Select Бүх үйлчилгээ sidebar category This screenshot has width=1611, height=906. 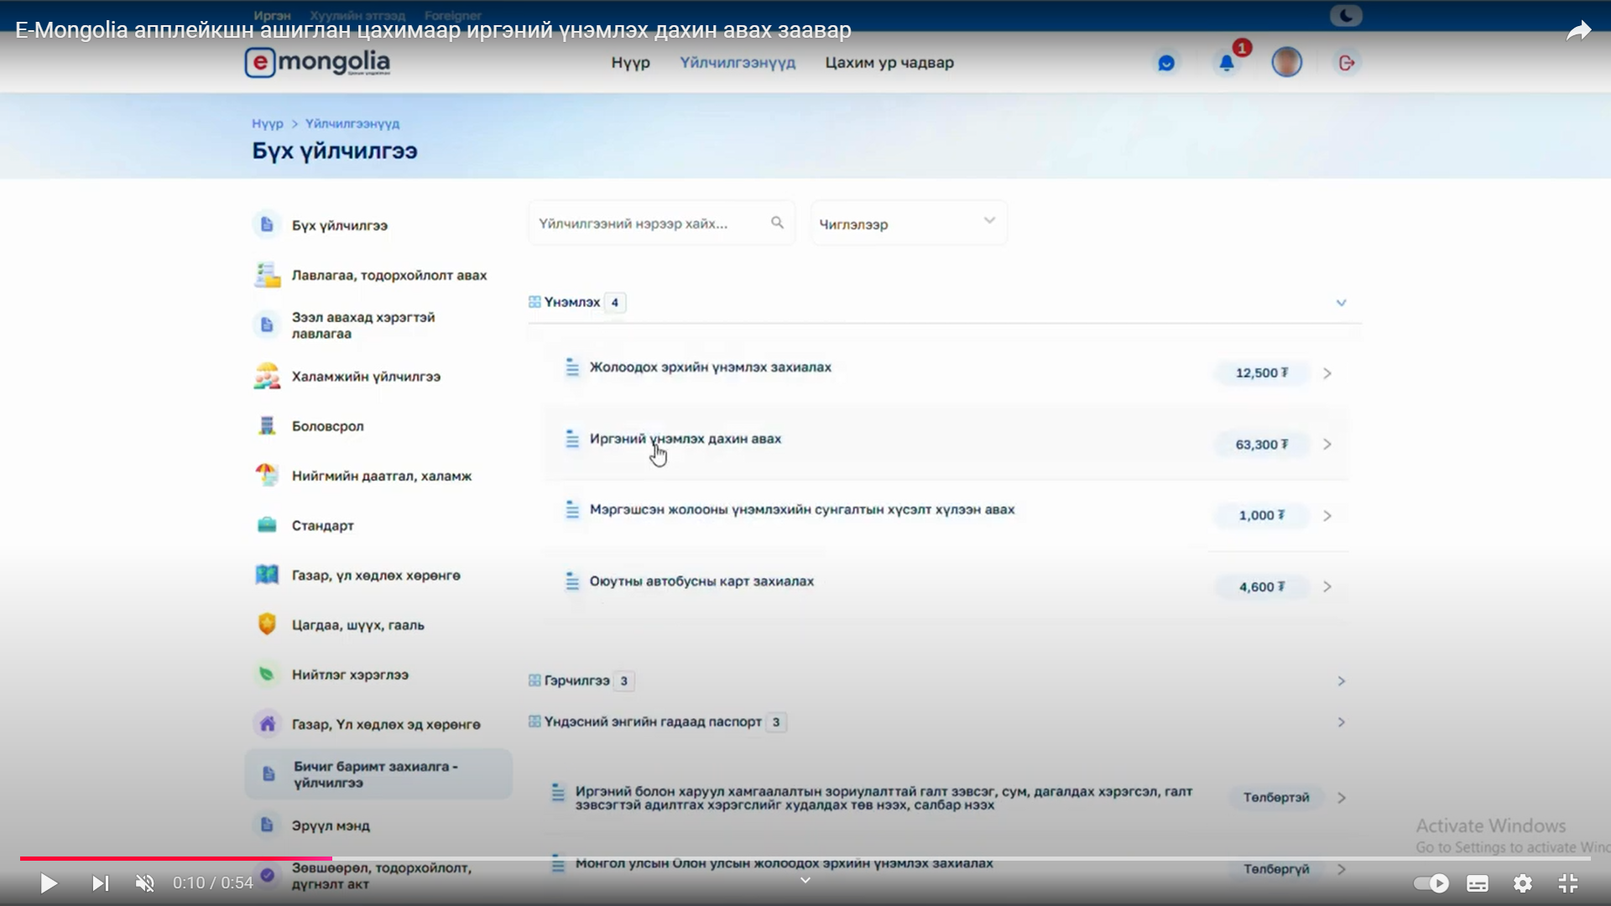(339, 225)
